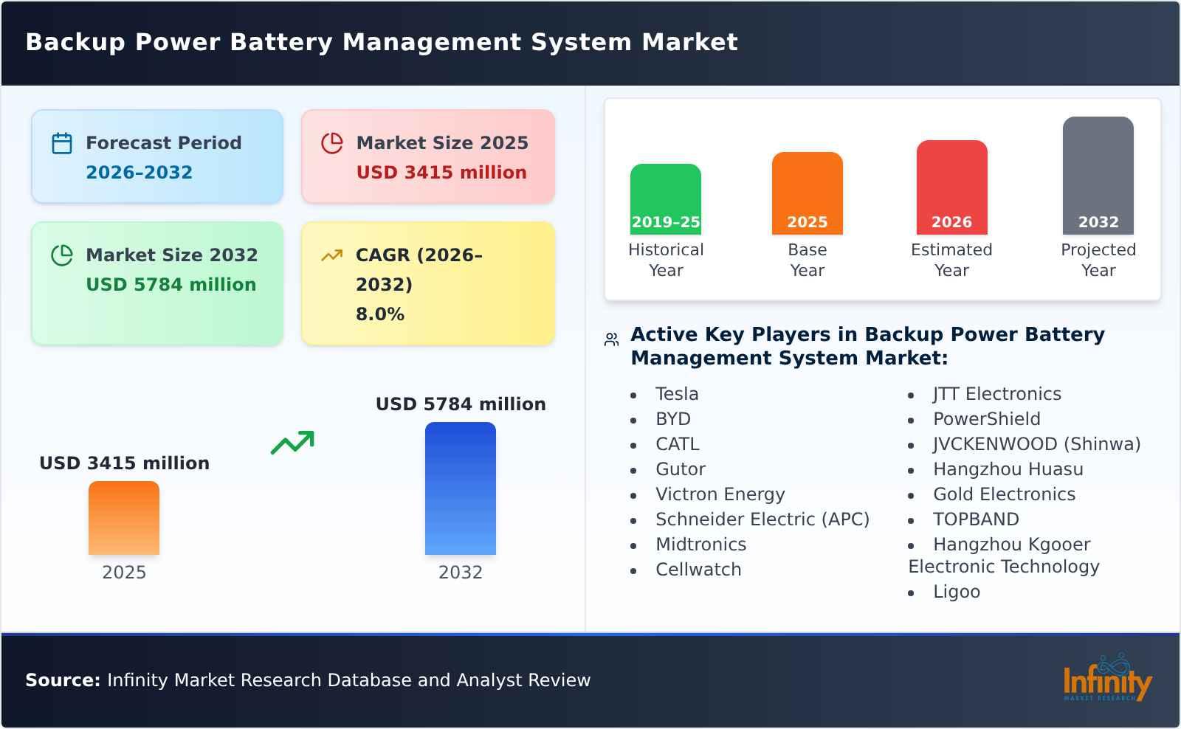
Task: Expand the Forecast Period 2026-2032 card
Action: coord(156,156)
